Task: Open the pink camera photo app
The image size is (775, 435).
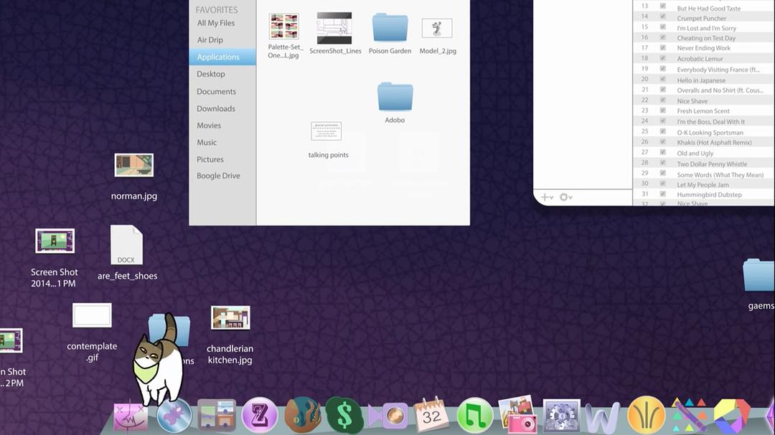Action: tap(517, 415)
